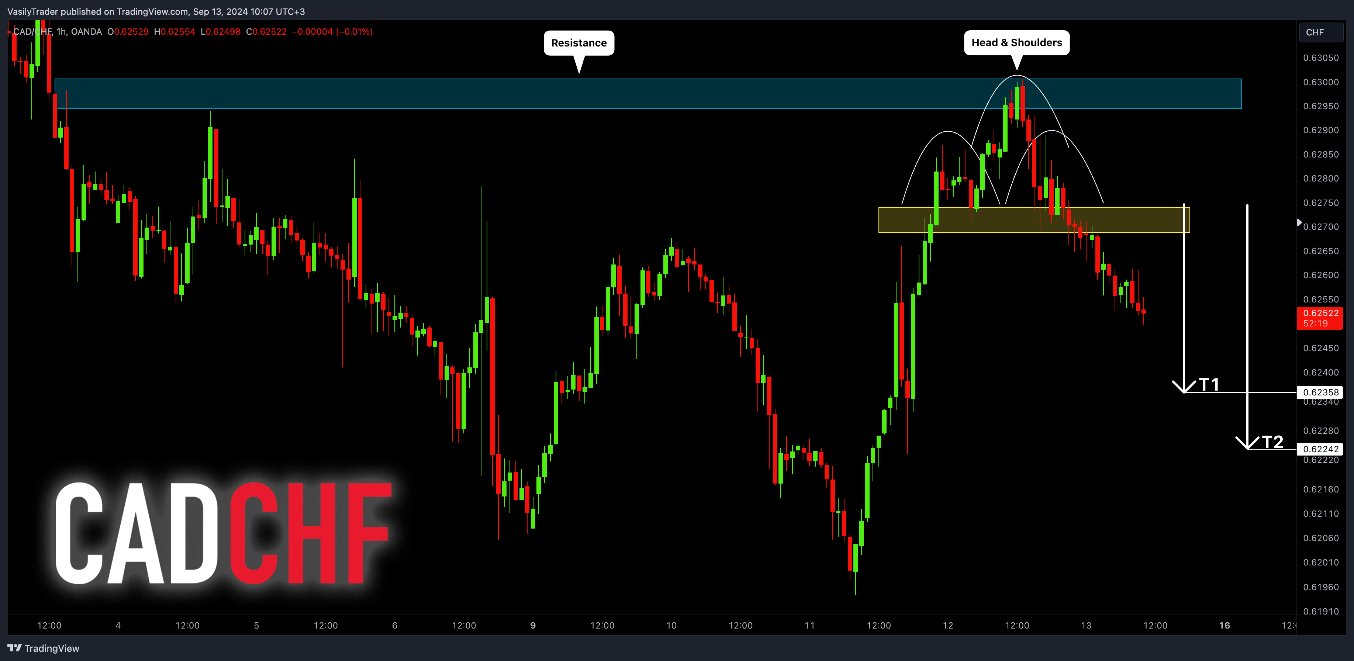Click date label 9 on time axis
Screen dimensions: 1354x661
coord(533,625)
